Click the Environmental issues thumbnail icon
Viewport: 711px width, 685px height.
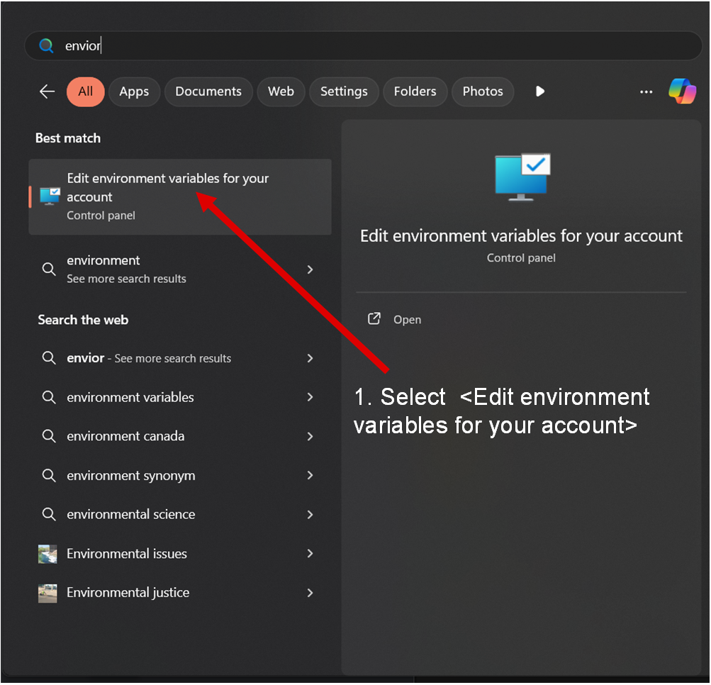(47, 554)
